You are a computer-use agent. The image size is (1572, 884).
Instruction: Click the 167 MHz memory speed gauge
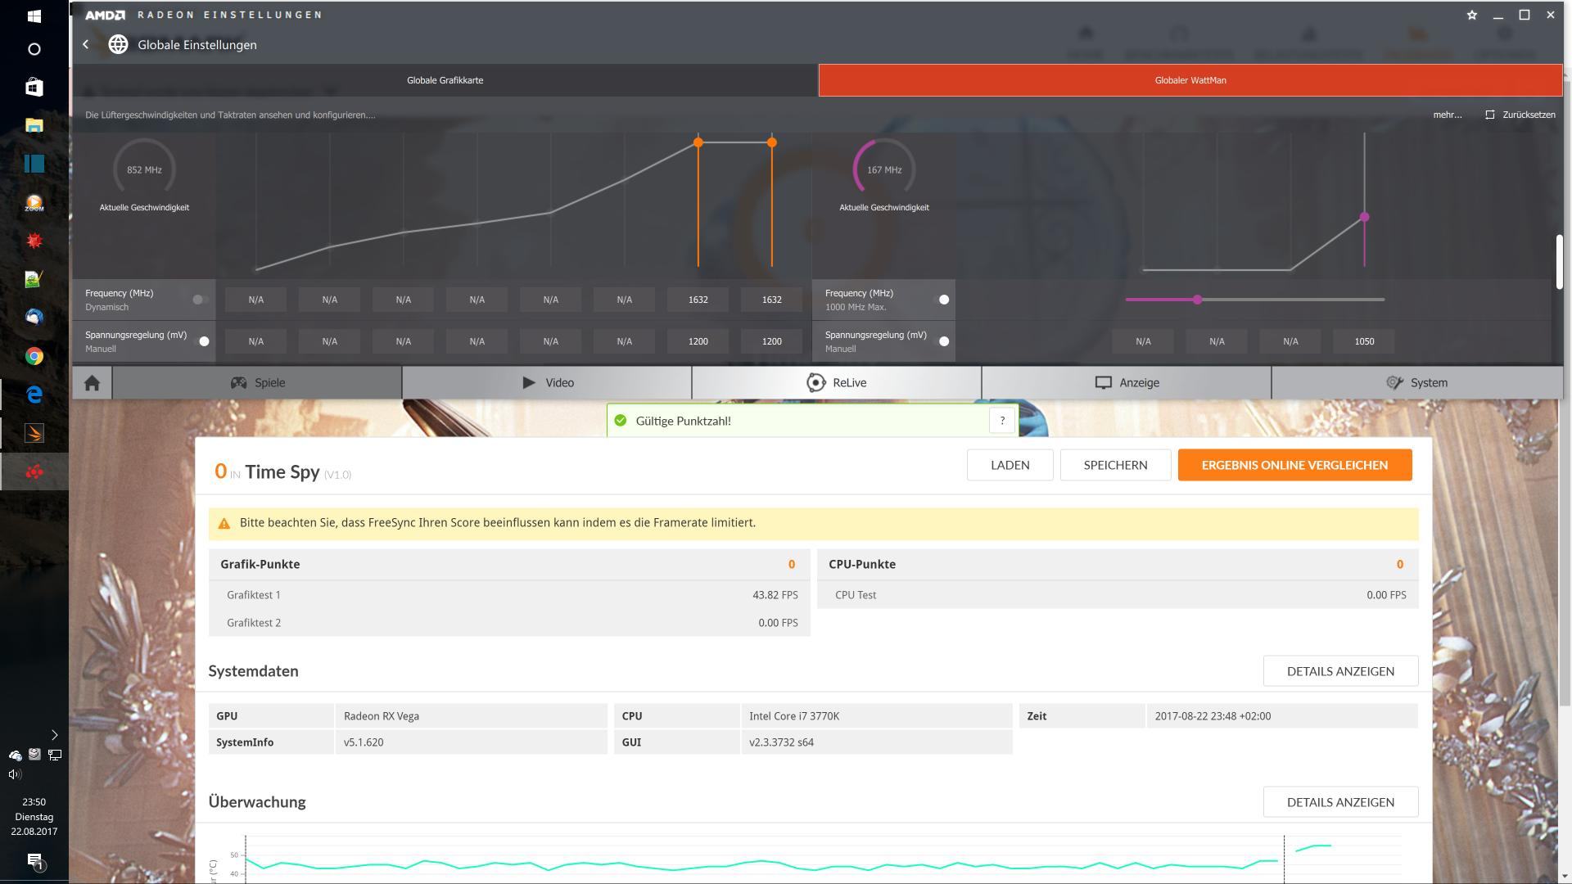(884, 169)
